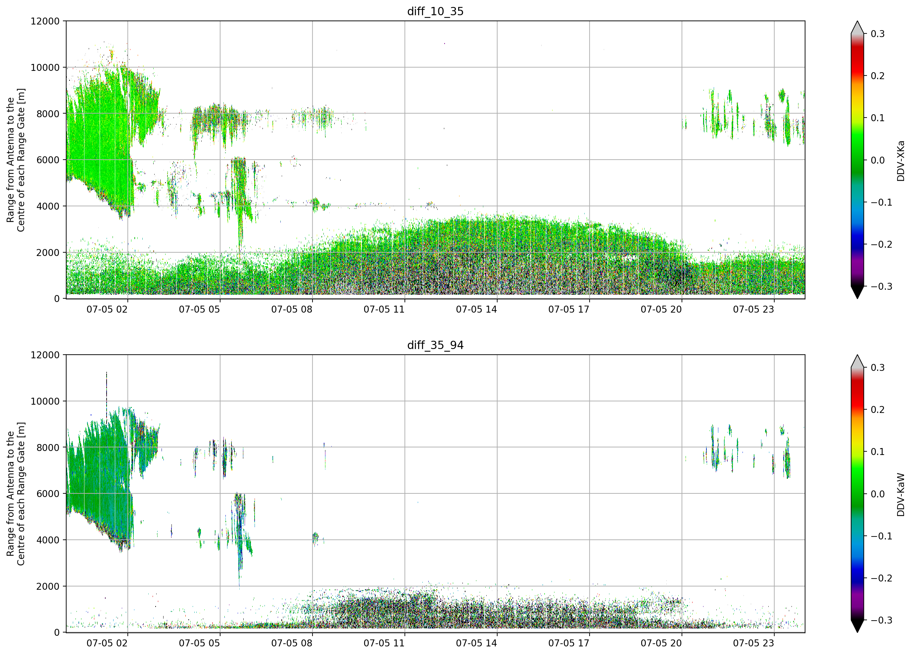912x655 pixels.
Task: Click the 07-05 20 x-tick under diff_35_94
Action: click(x=661, y=643)
